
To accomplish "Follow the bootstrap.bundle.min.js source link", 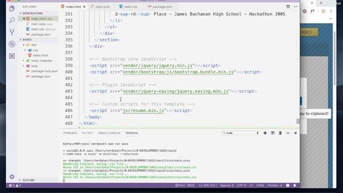I will (x=178, y=72).
